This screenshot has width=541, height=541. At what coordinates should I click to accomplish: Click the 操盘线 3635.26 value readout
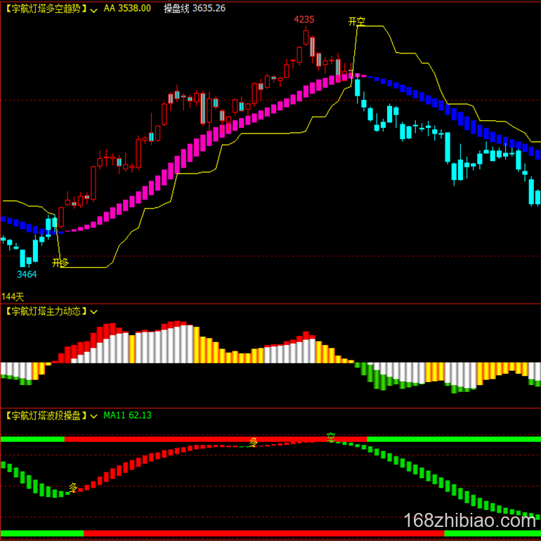(x=194, y=8)
